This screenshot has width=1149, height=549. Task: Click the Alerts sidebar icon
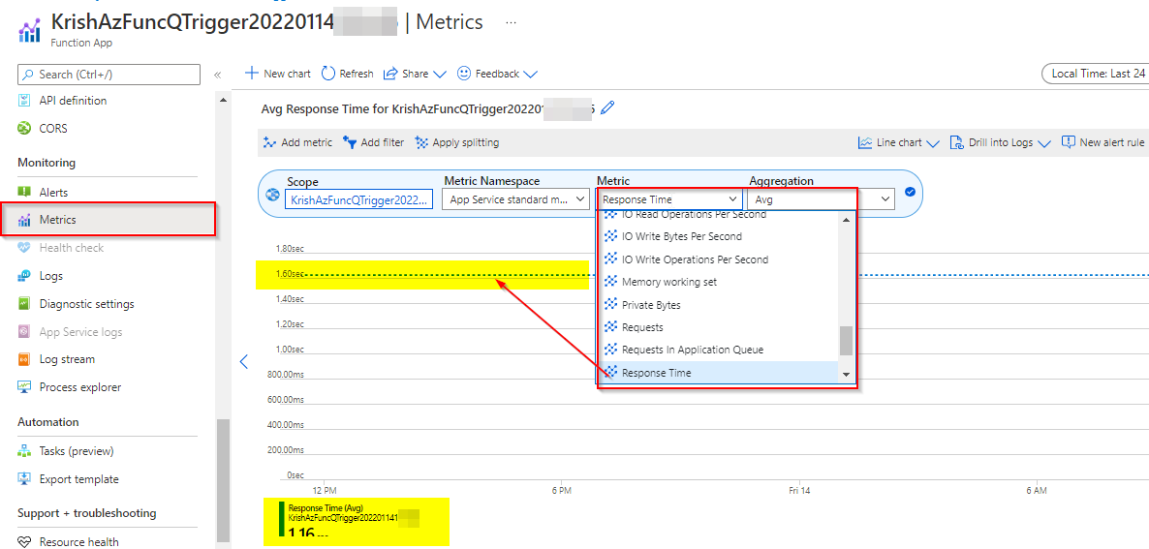coord(24,192)
